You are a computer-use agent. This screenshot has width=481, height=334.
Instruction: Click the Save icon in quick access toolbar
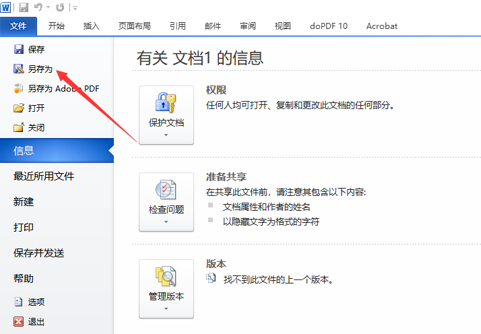pyautogui.click(x=24, y=7)
